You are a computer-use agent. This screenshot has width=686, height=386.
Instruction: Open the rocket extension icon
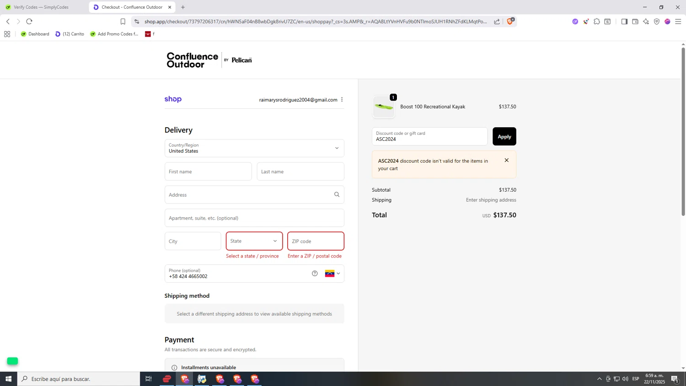pyautogui.click(x=586, y=21)
